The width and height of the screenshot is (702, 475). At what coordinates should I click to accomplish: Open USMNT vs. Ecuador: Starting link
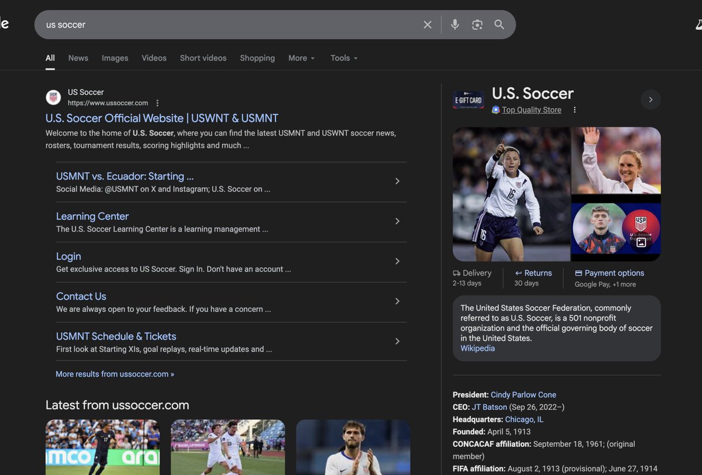click(125, 176)
